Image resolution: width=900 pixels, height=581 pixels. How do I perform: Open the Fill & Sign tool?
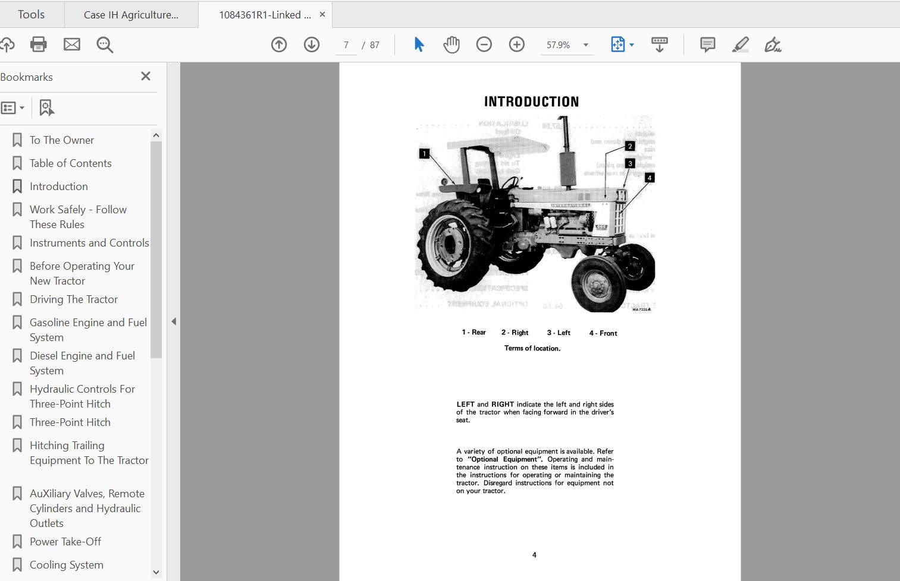(x=773, y=45)
